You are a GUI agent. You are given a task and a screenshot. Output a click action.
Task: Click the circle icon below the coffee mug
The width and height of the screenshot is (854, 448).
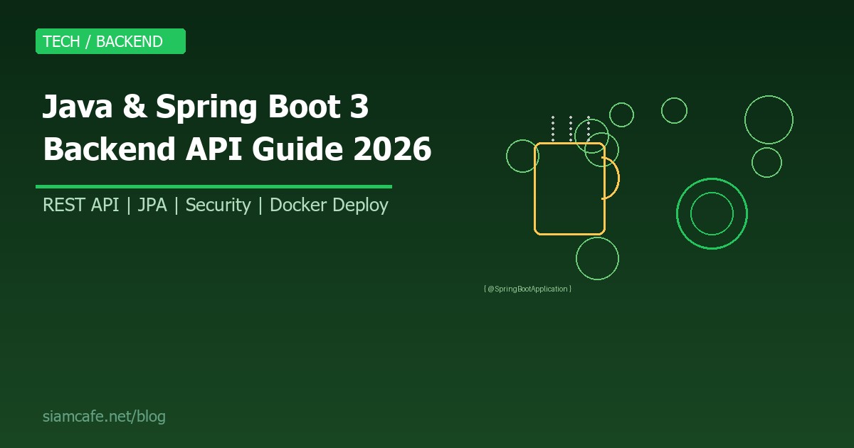(x=598, y=258)
